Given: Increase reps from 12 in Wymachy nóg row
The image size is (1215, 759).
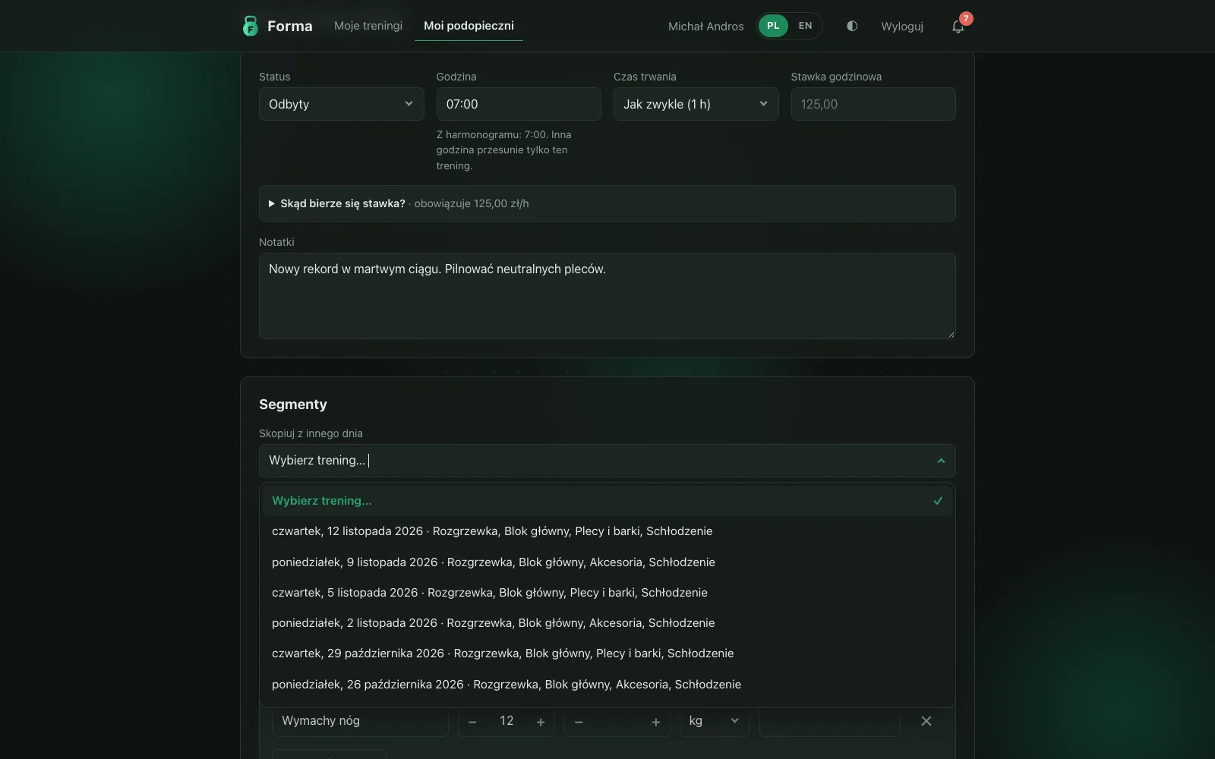Looking at the screenshot, I should tap(541, 722).
